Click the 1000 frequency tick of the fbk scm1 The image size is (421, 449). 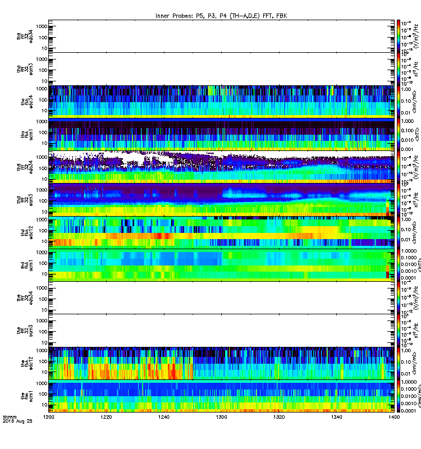42,383
